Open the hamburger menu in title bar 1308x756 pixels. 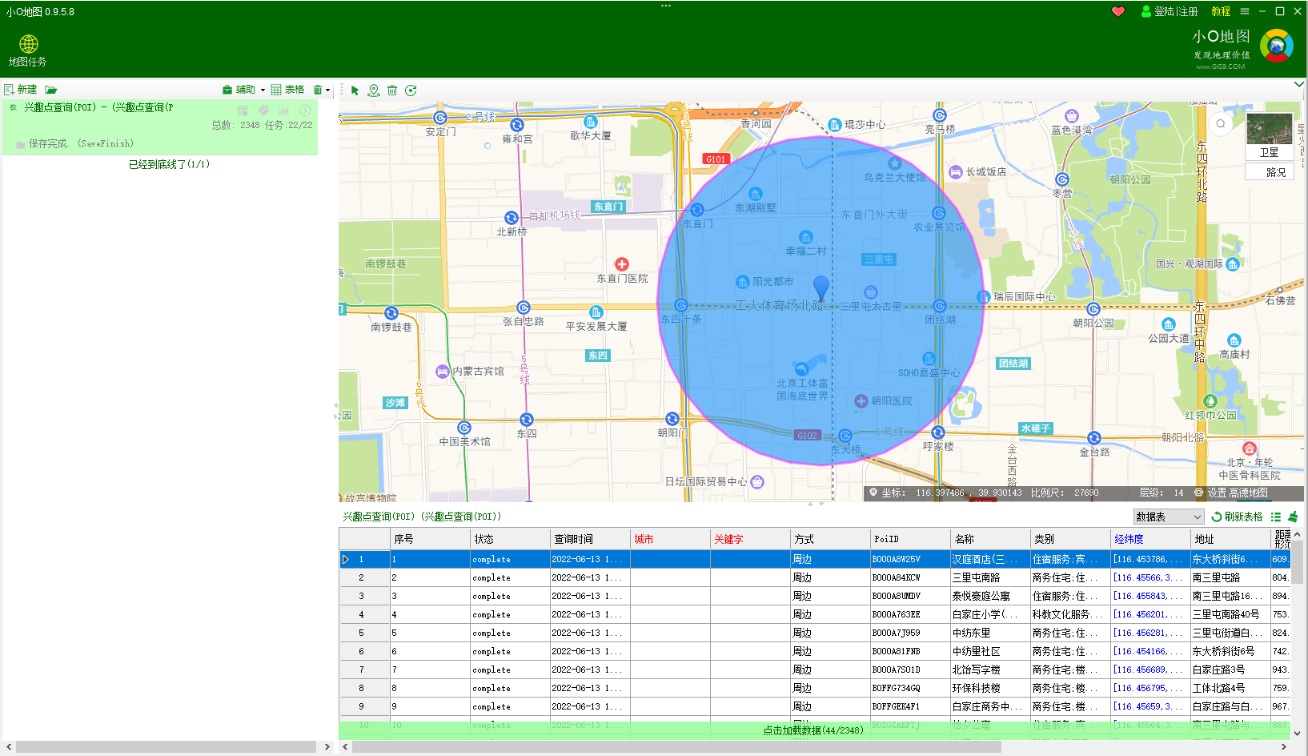pyautogui.click(x=1244, y=11)
